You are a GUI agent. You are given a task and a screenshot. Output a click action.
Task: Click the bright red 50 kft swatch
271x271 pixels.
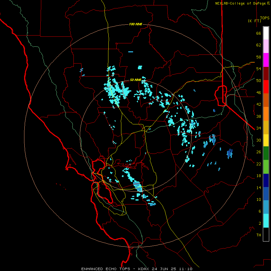coord(266,87)
